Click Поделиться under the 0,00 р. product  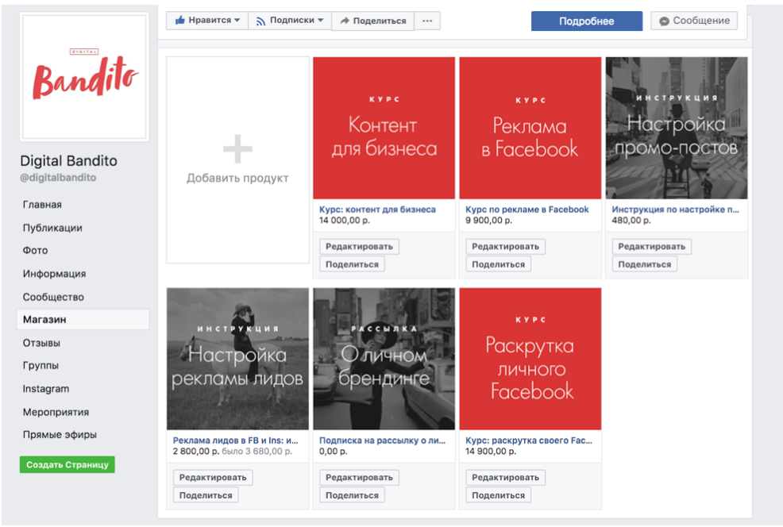(x=352, y=495)
